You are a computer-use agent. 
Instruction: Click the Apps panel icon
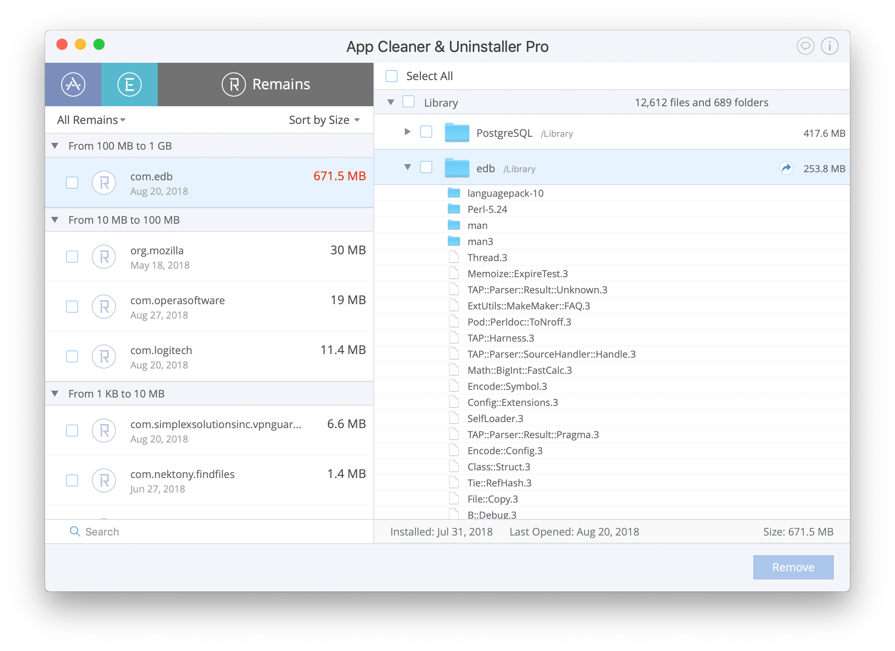74,84
